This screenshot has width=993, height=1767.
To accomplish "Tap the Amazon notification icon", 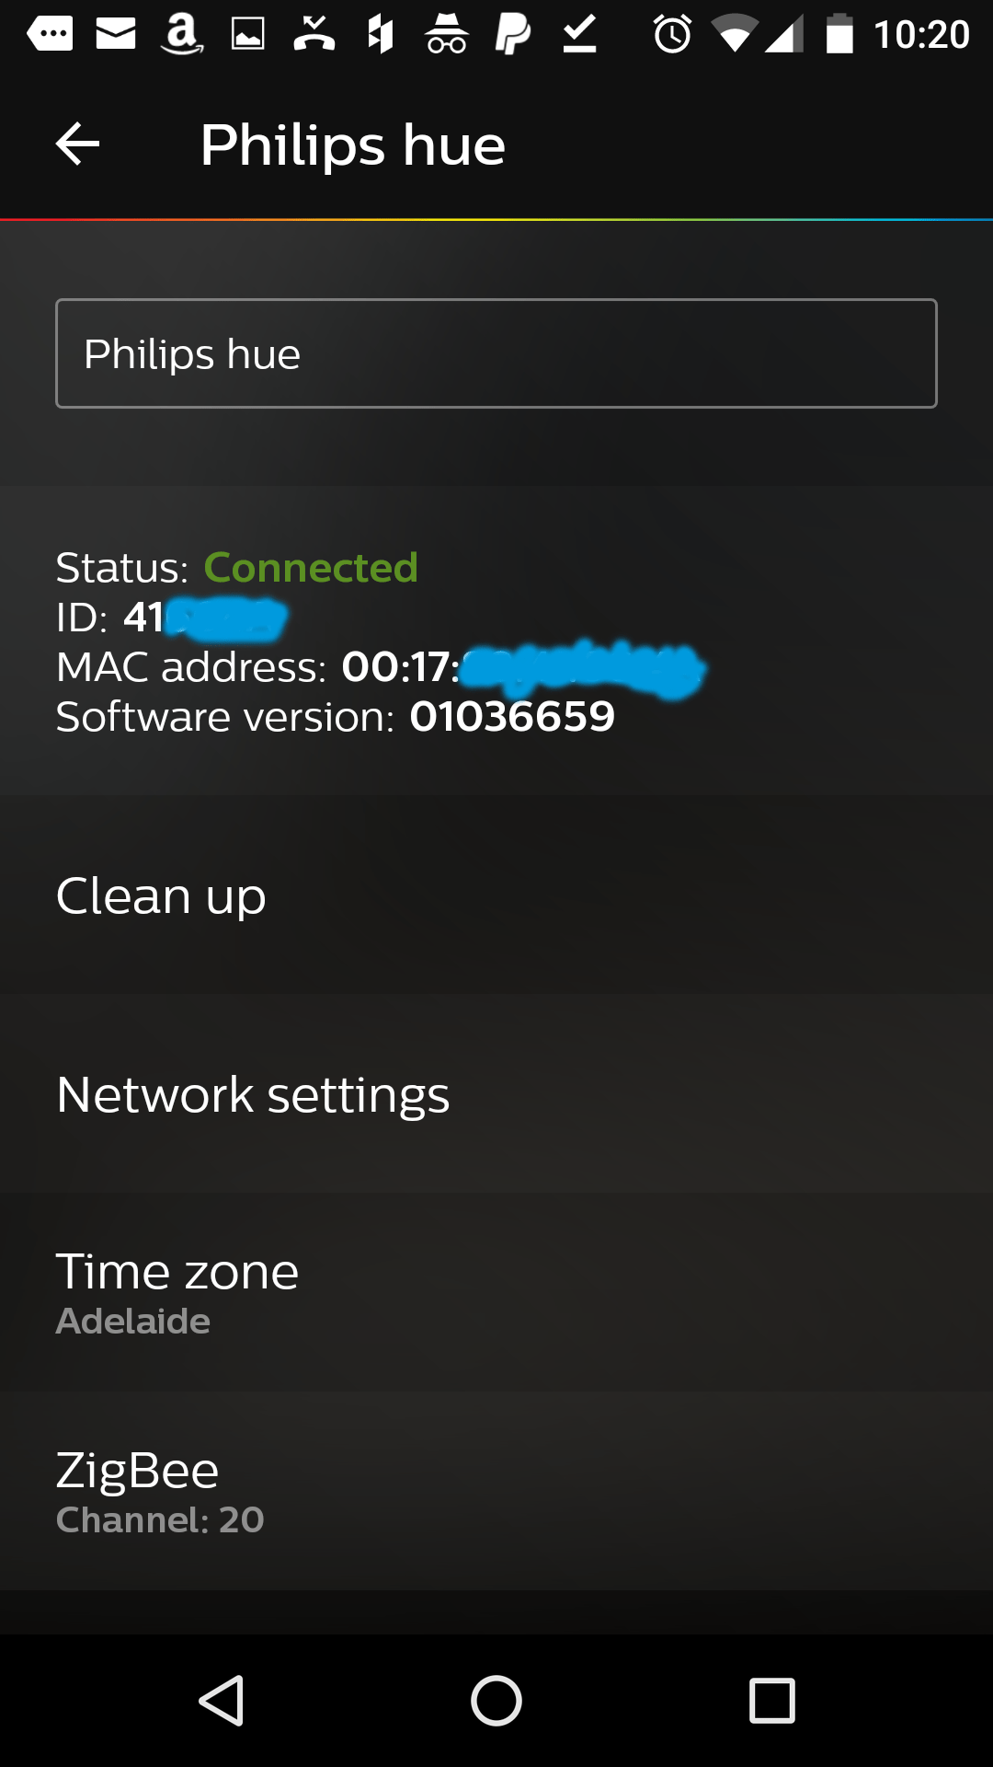I will tap(182, 35).
